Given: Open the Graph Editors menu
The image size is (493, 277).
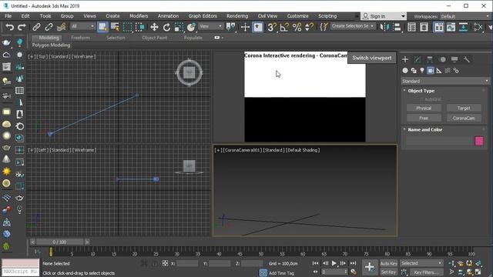Looking at the screenshot, I should (203, 16).
